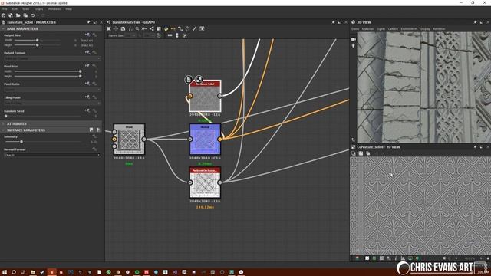Toggle Random Seed inheritance method icon
491x276 pixels.
point(87,110)
